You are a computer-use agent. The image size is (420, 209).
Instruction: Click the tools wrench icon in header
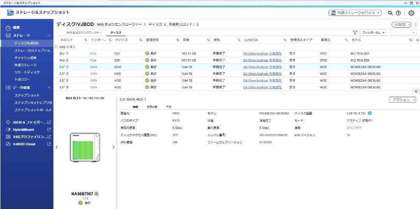(390, 13)
